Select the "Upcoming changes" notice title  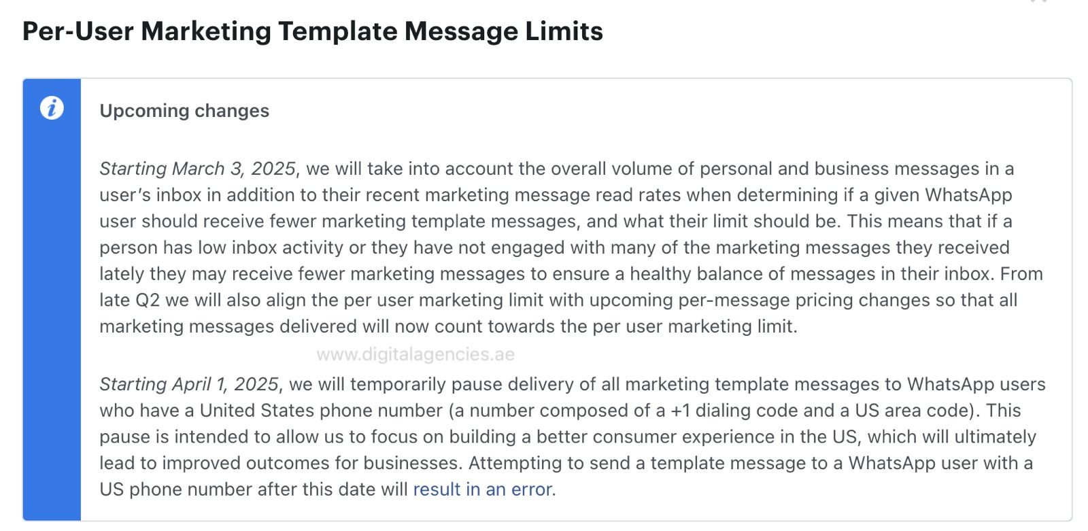[x=184, y=111]
